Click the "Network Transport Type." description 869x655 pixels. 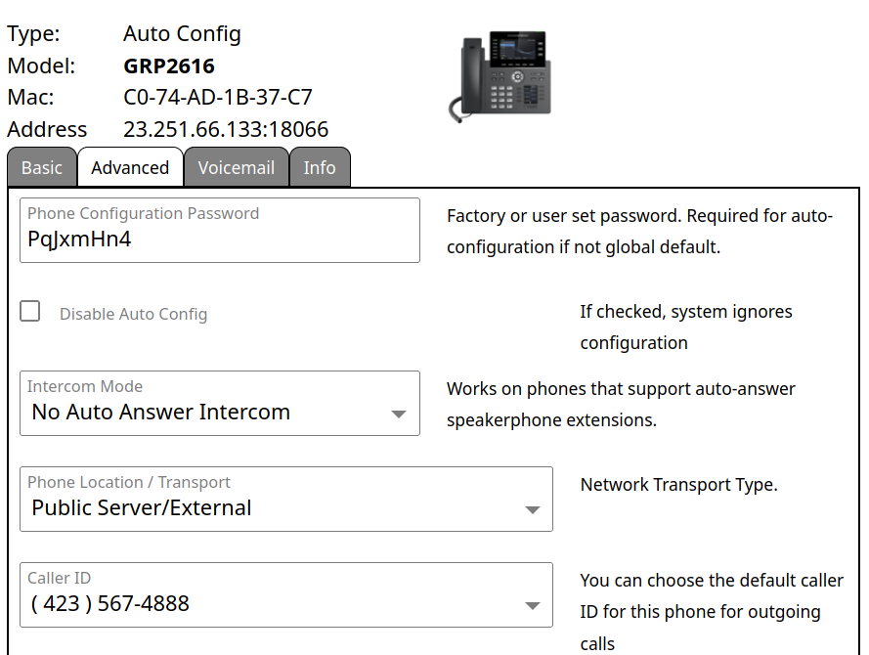[678, 485]
